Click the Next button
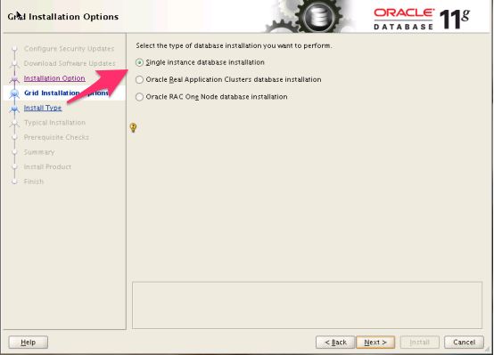Image resolution: width=494 pixels, height=355 pixels. (x=375, y=343)
